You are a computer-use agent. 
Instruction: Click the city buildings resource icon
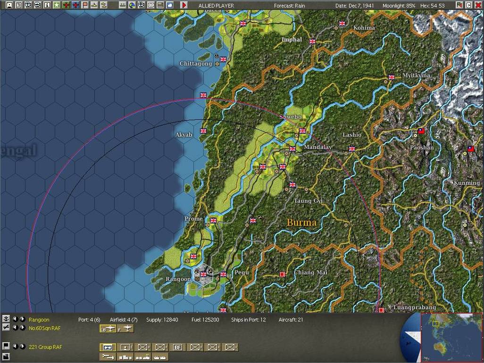tap(125, 357)
